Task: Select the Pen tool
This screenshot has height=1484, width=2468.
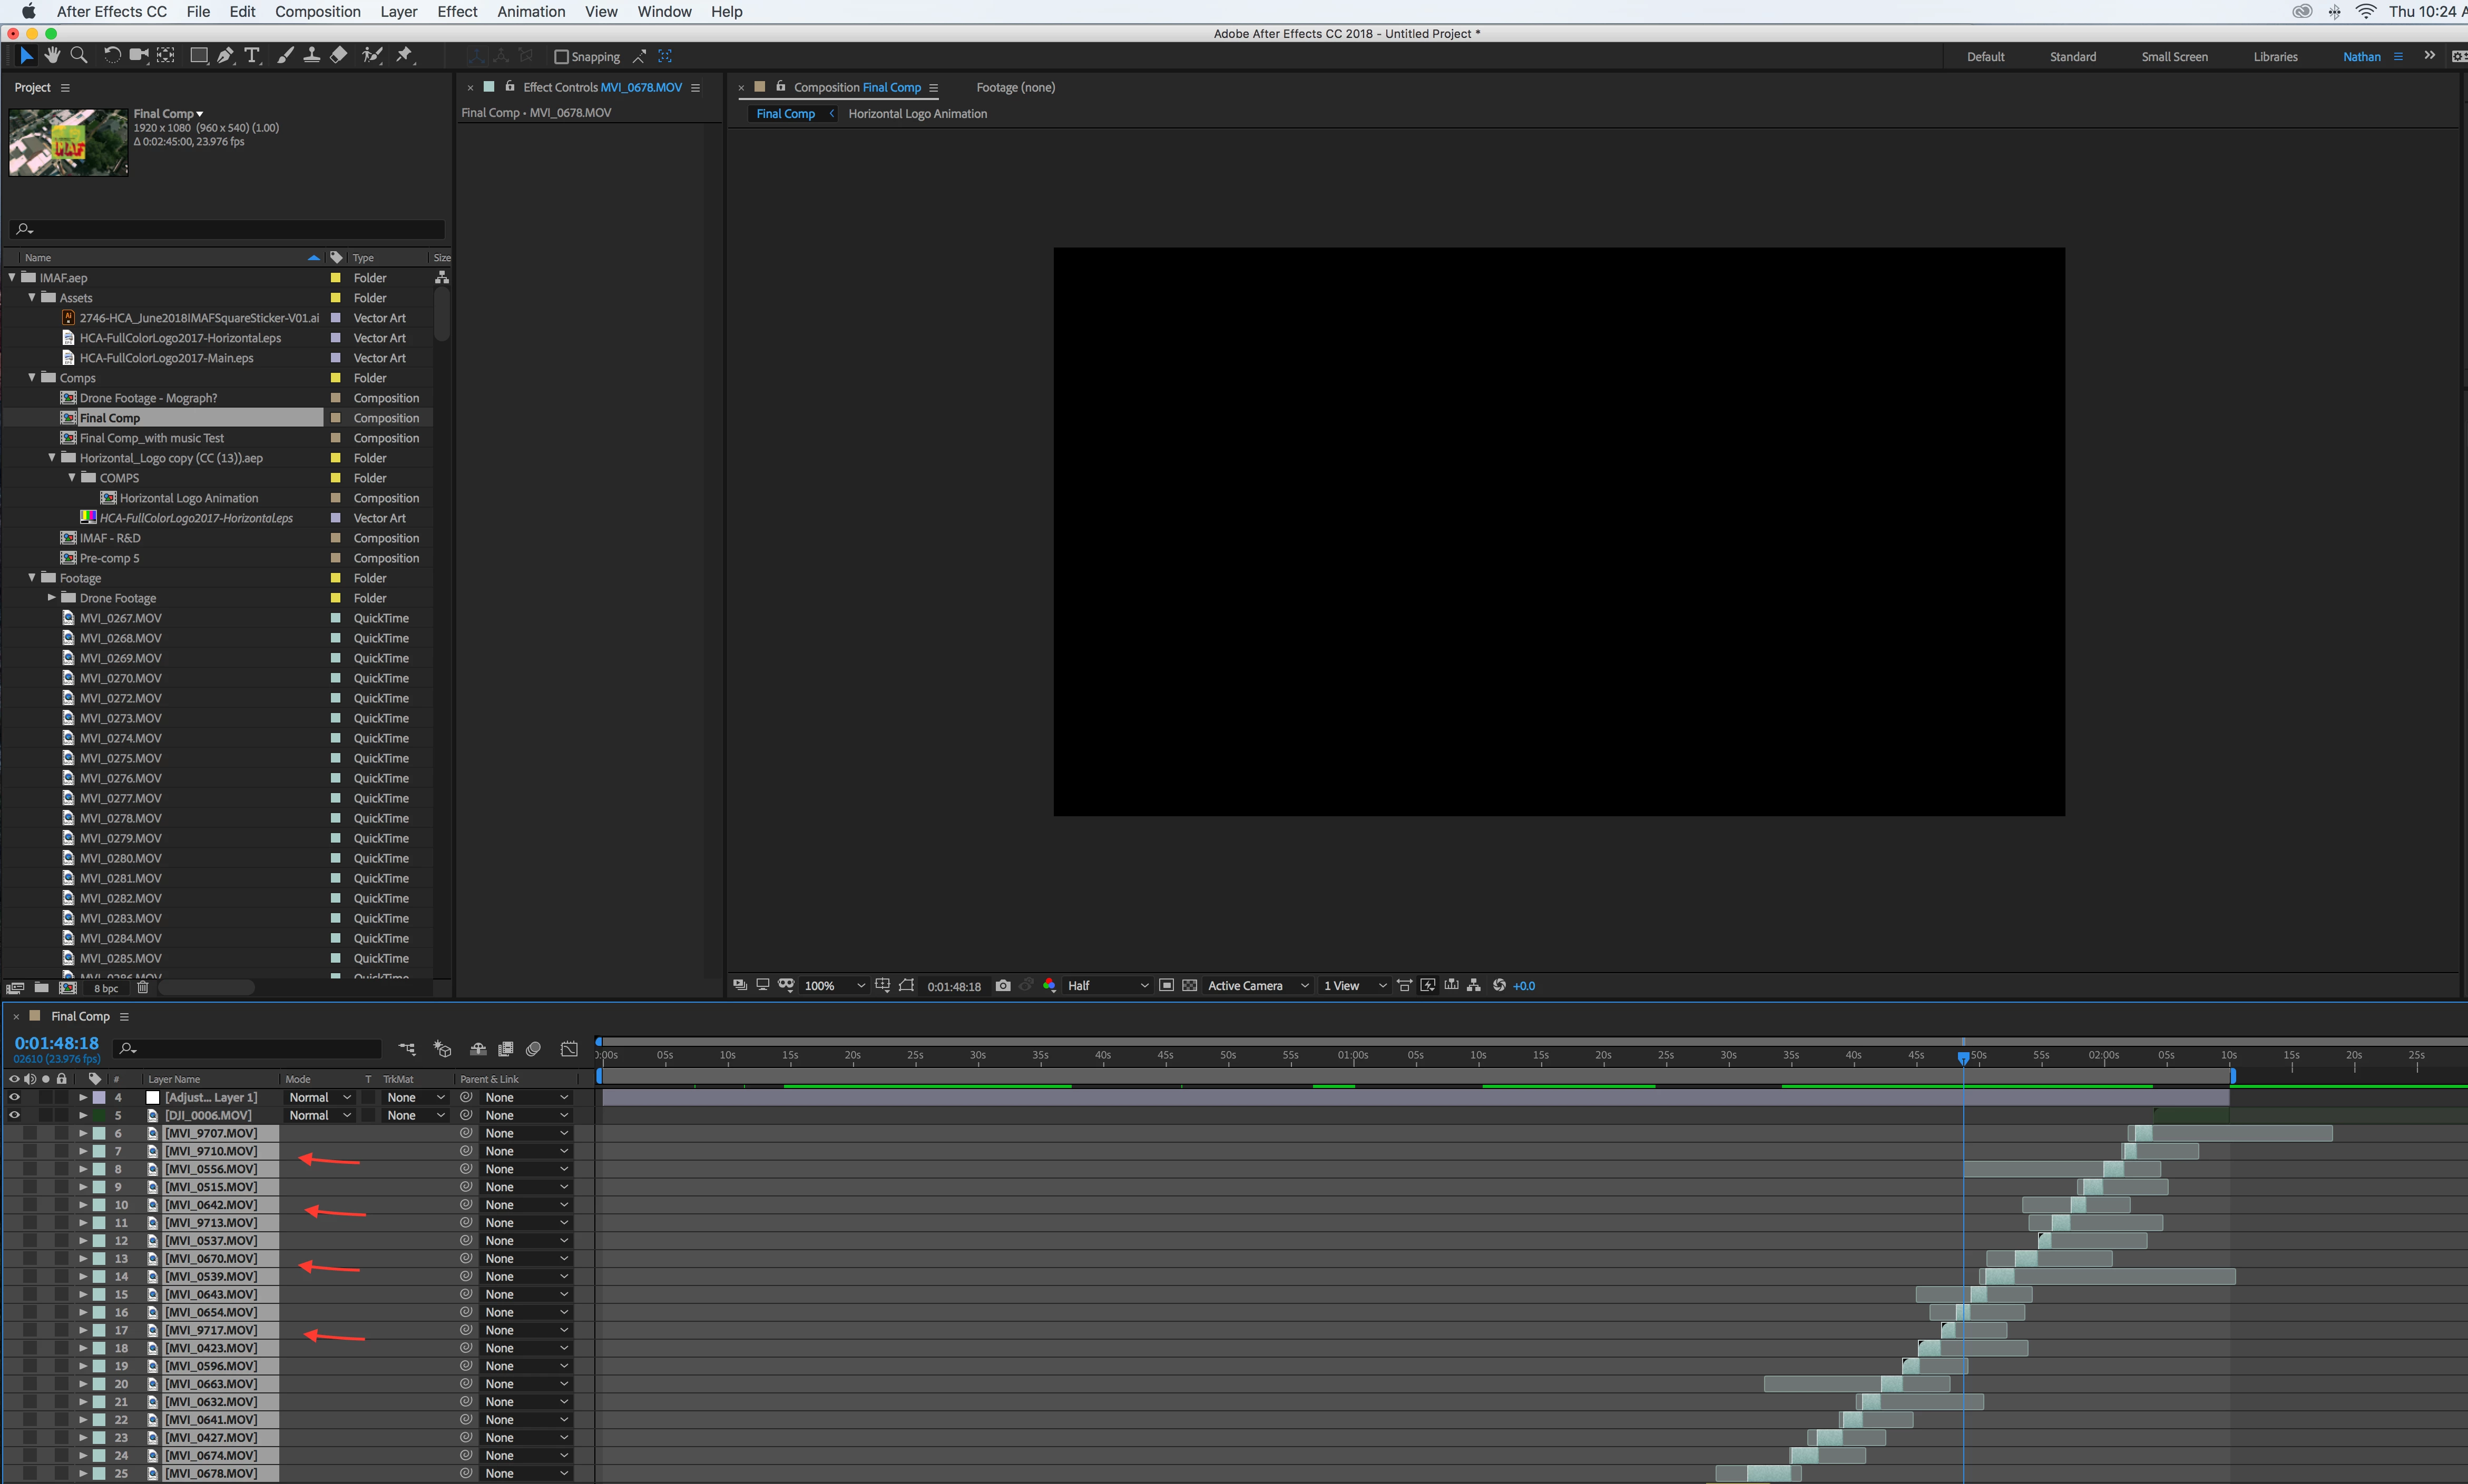Action: pos(226,56)
